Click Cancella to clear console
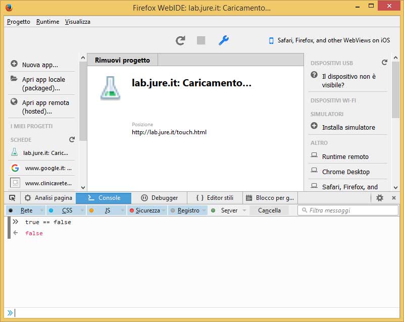 coord(269,210)
